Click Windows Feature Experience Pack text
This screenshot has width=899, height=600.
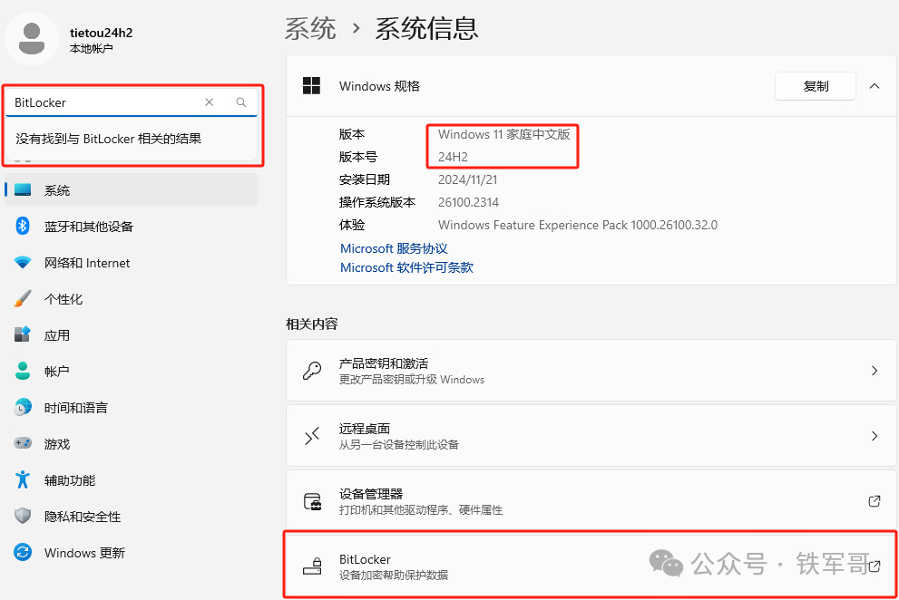578,225
